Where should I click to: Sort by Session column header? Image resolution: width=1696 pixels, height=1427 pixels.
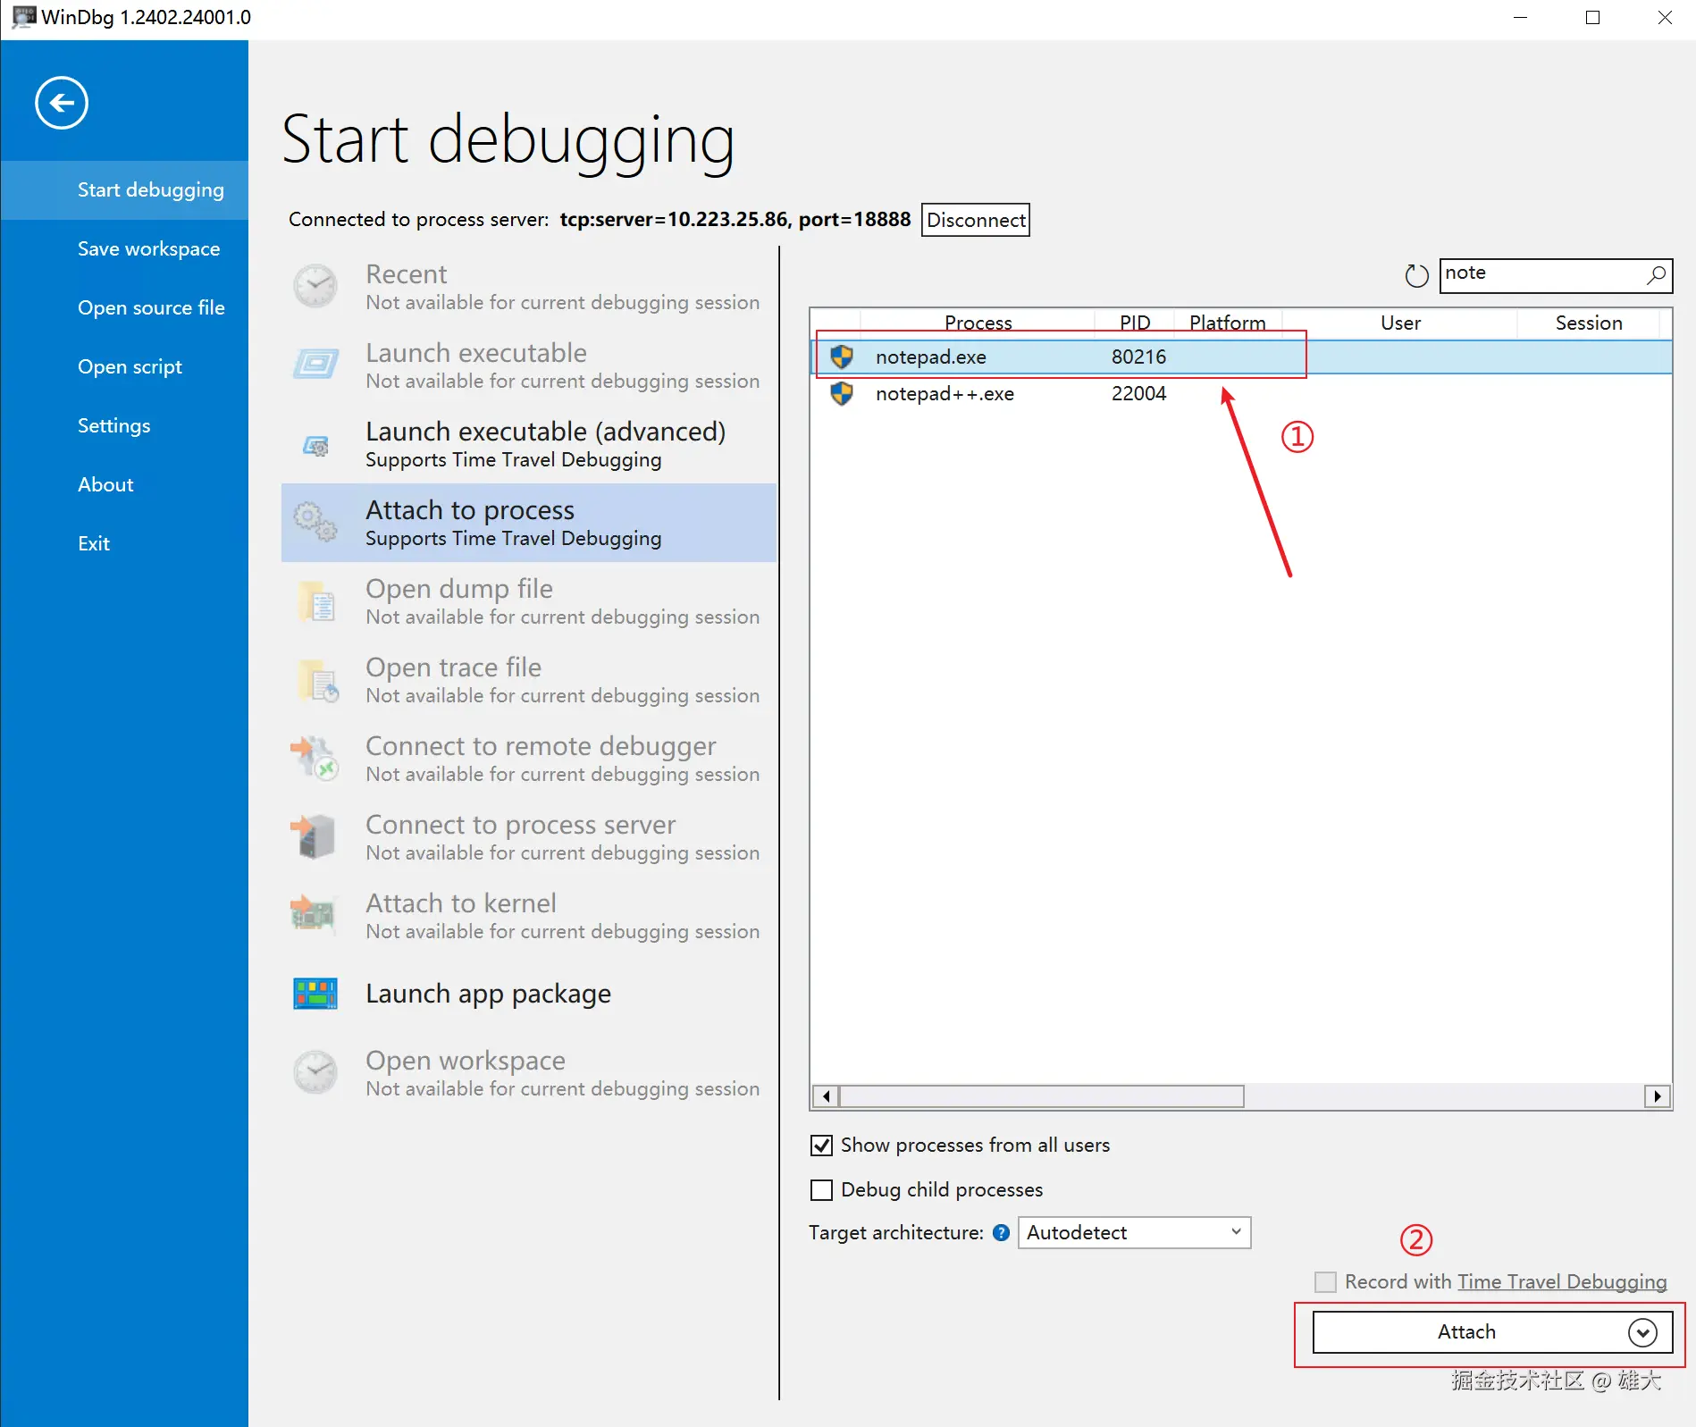point(1589,323)
